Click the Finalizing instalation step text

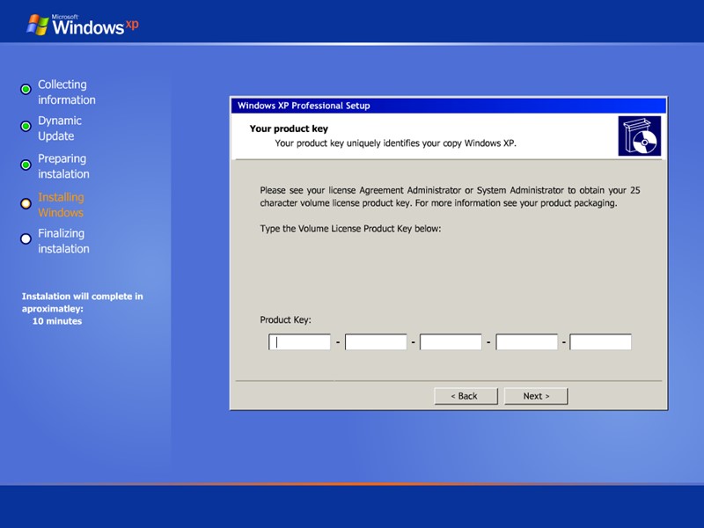click(63, 241)
